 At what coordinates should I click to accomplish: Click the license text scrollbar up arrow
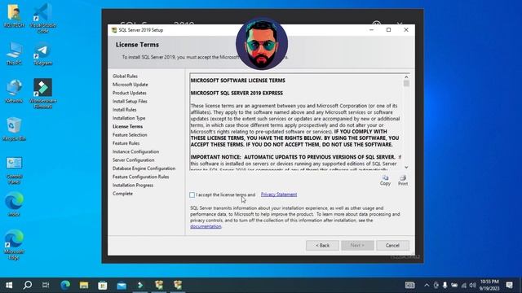(x=406, y=77)
